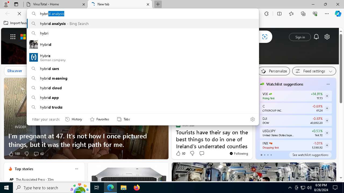Open the Windows Start menu

[x=6, y=188]
